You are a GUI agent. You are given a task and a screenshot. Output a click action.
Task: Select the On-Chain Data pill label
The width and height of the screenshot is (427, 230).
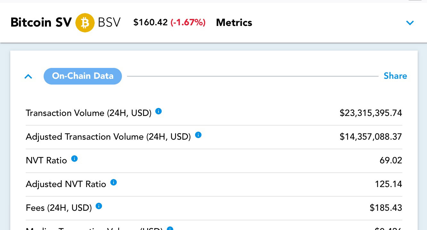click(x=83, y=76)
